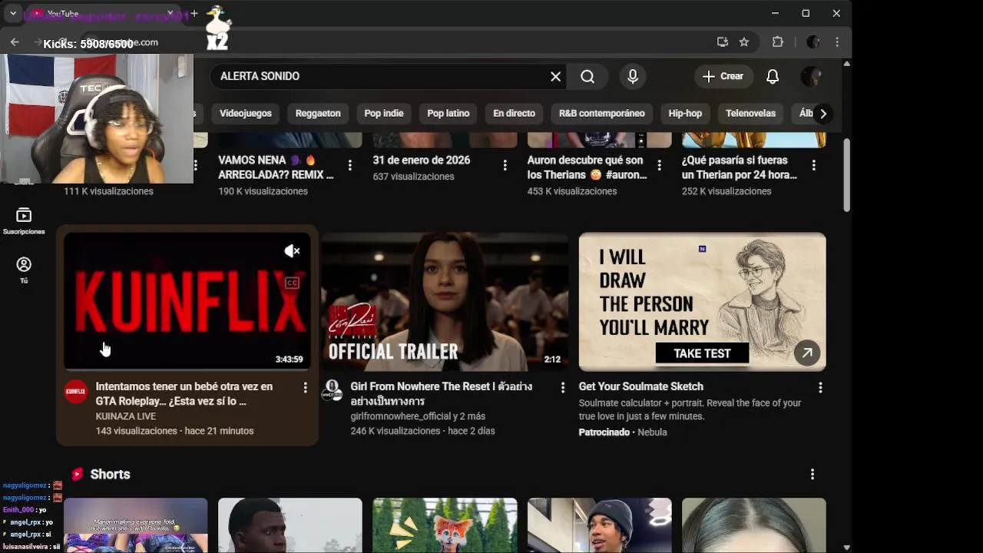Click the page's vertical scrollbar thumb
983x553 pixels.
click(846, 175)
